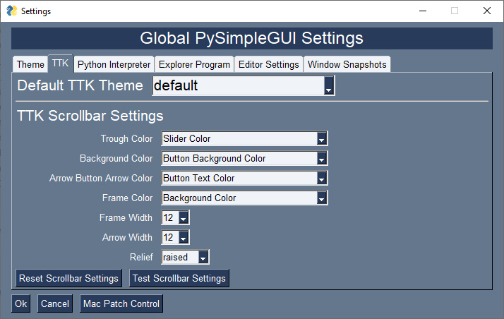Viewport: 504px width, 319px height.
Task: Expand the Trough Color dropdown arrow
Action: (321, 138)
